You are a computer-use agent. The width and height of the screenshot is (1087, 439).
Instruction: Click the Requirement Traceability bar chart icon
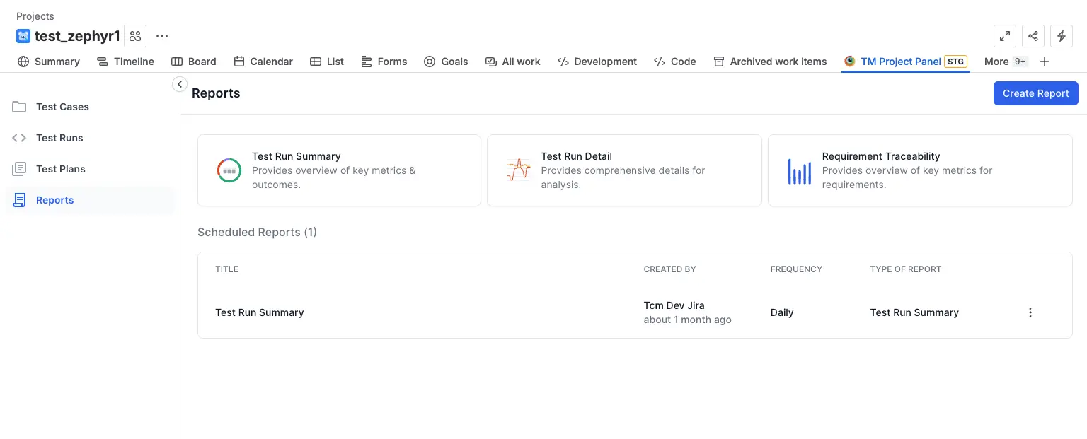pos(799,171)
